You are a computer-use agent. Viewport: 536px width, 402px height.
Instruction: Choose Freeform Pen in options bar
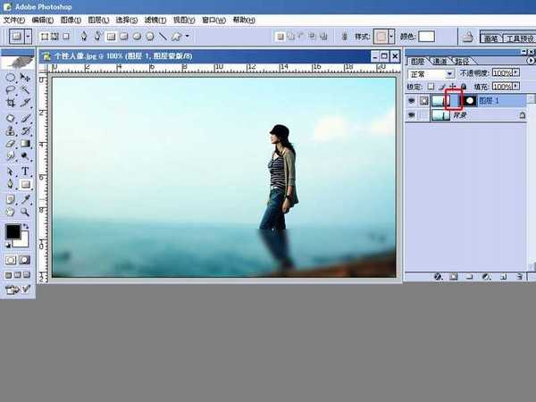97,36
